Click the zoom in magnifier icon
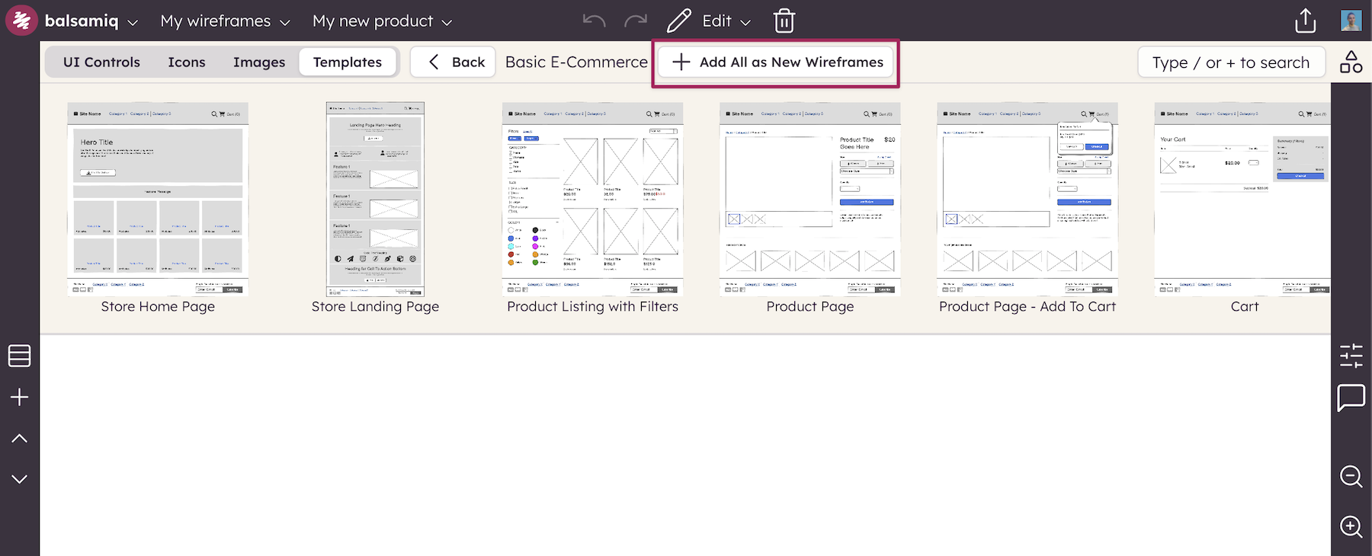 click(1351, 526)
